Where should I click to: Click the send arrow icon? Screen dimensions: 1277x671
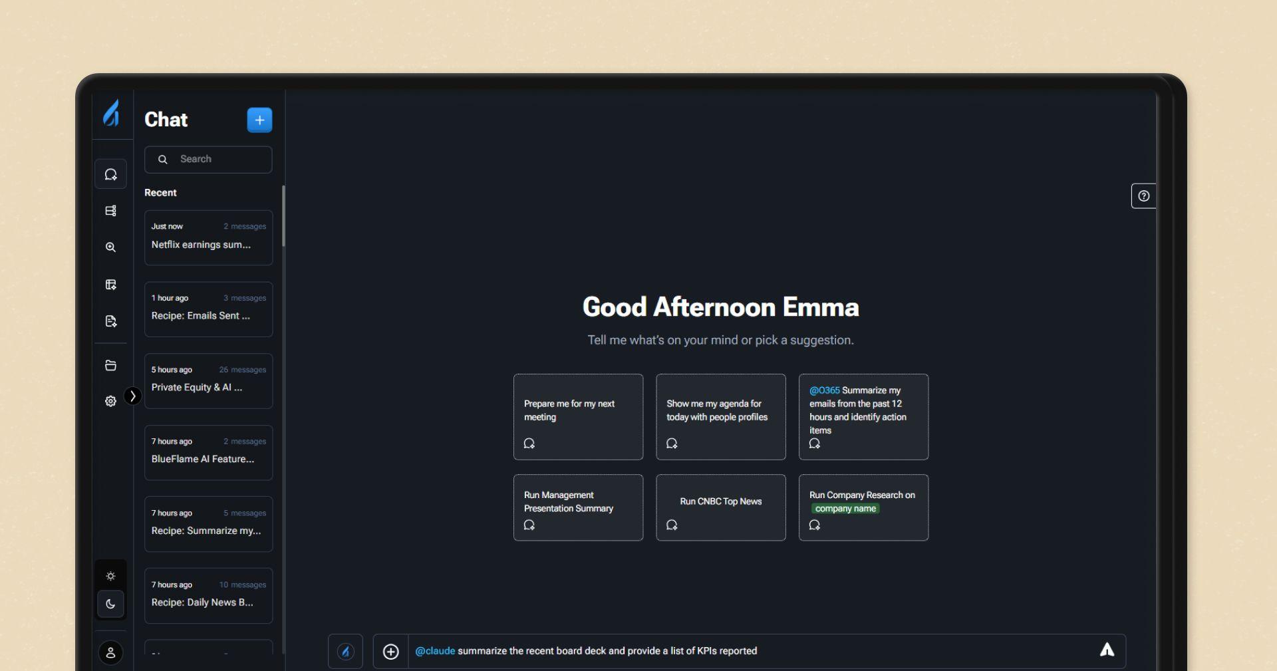tap(1107, 650)
